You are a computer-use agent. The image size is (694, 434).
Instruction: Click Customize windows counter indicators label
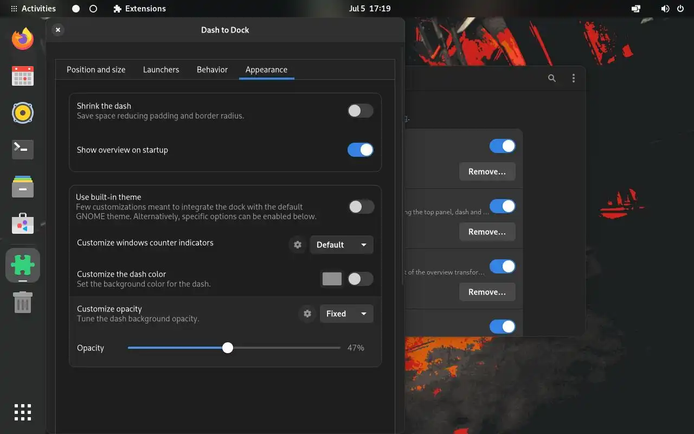pos(145,242)
